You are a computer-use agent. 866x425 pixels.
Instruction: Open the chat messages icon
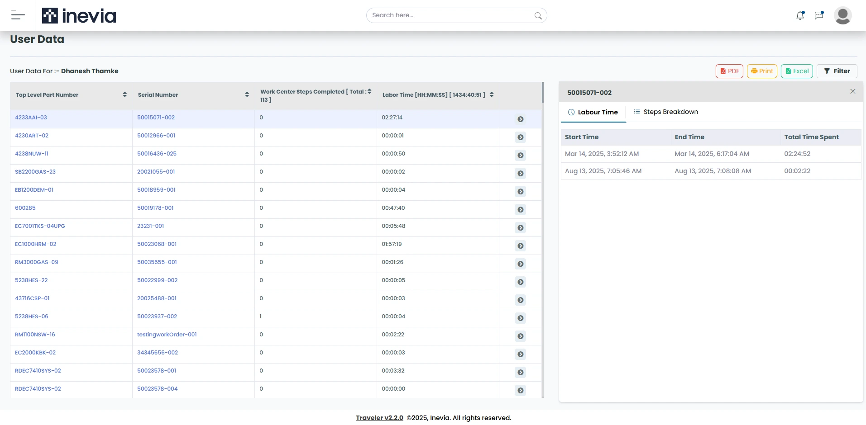819,15
